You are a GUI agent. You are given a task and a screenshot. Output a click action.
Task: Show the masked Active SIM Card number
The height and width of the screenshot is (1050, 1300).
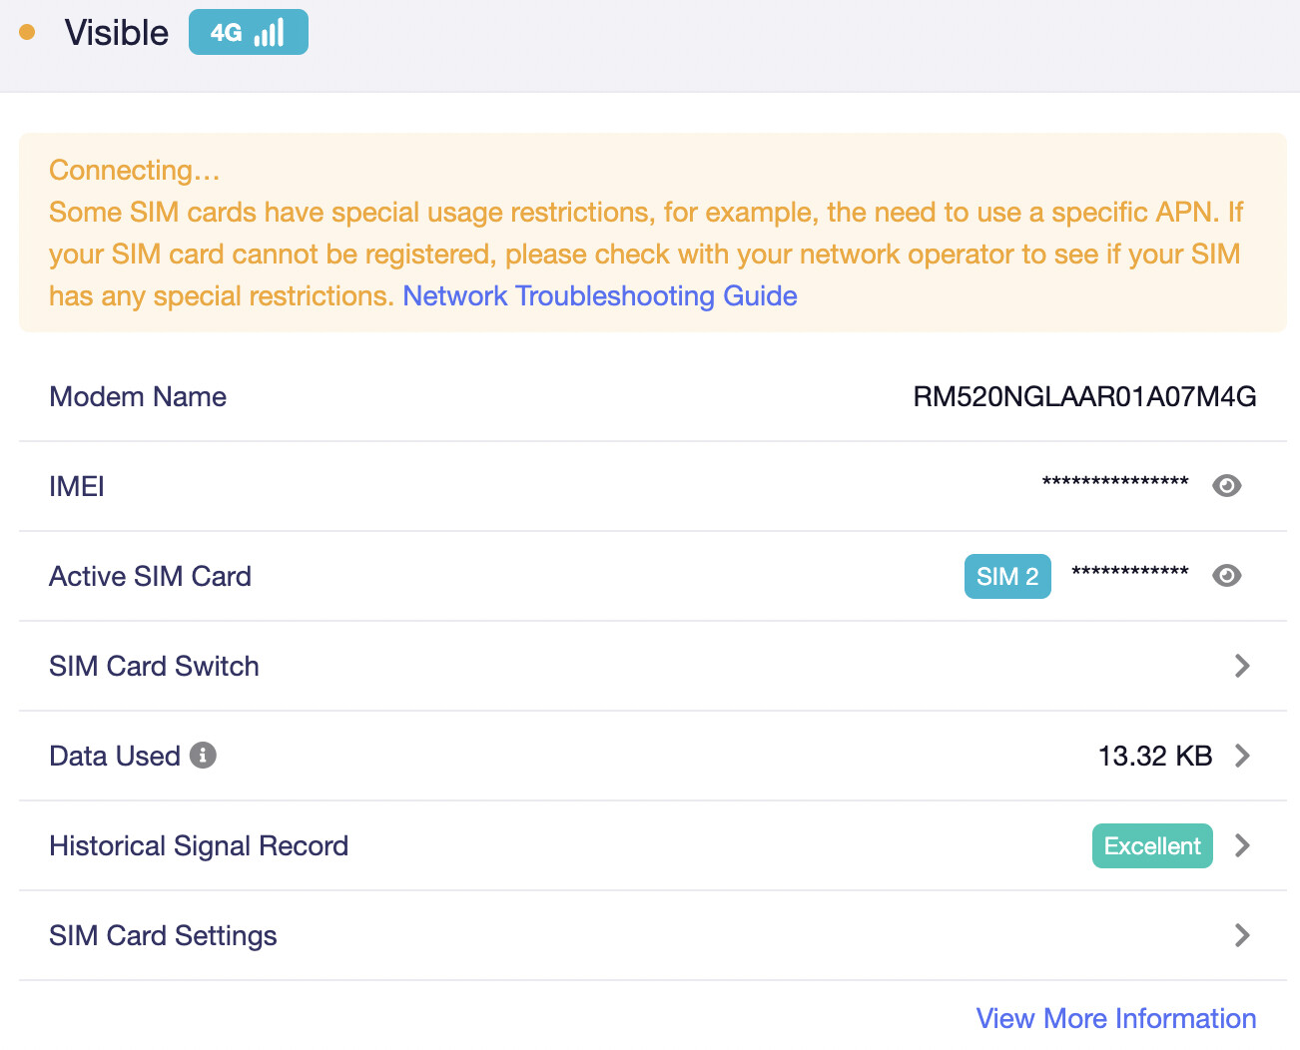coord(1226,576)
